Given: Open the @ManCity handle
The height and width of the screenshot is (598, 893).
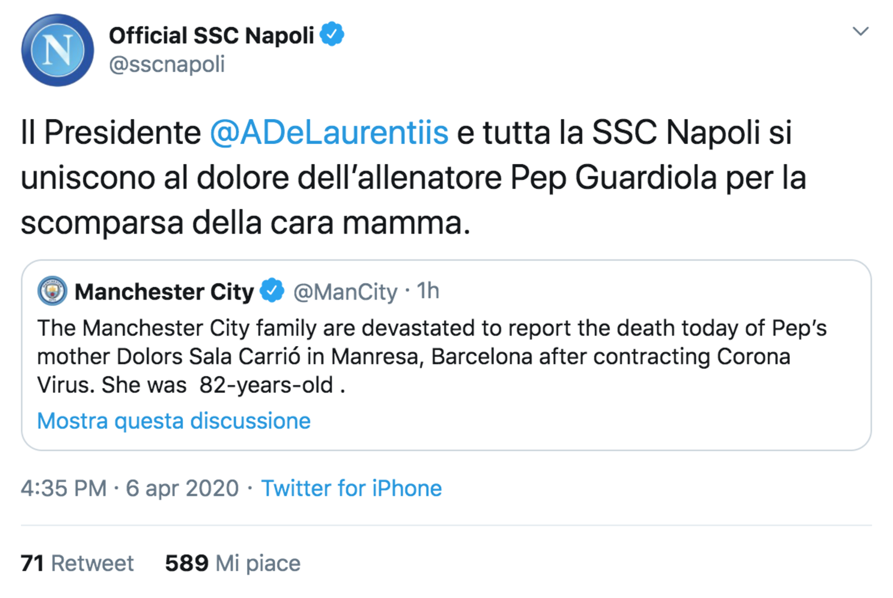Looking at the screenshot, I should (x=345, y=291).
